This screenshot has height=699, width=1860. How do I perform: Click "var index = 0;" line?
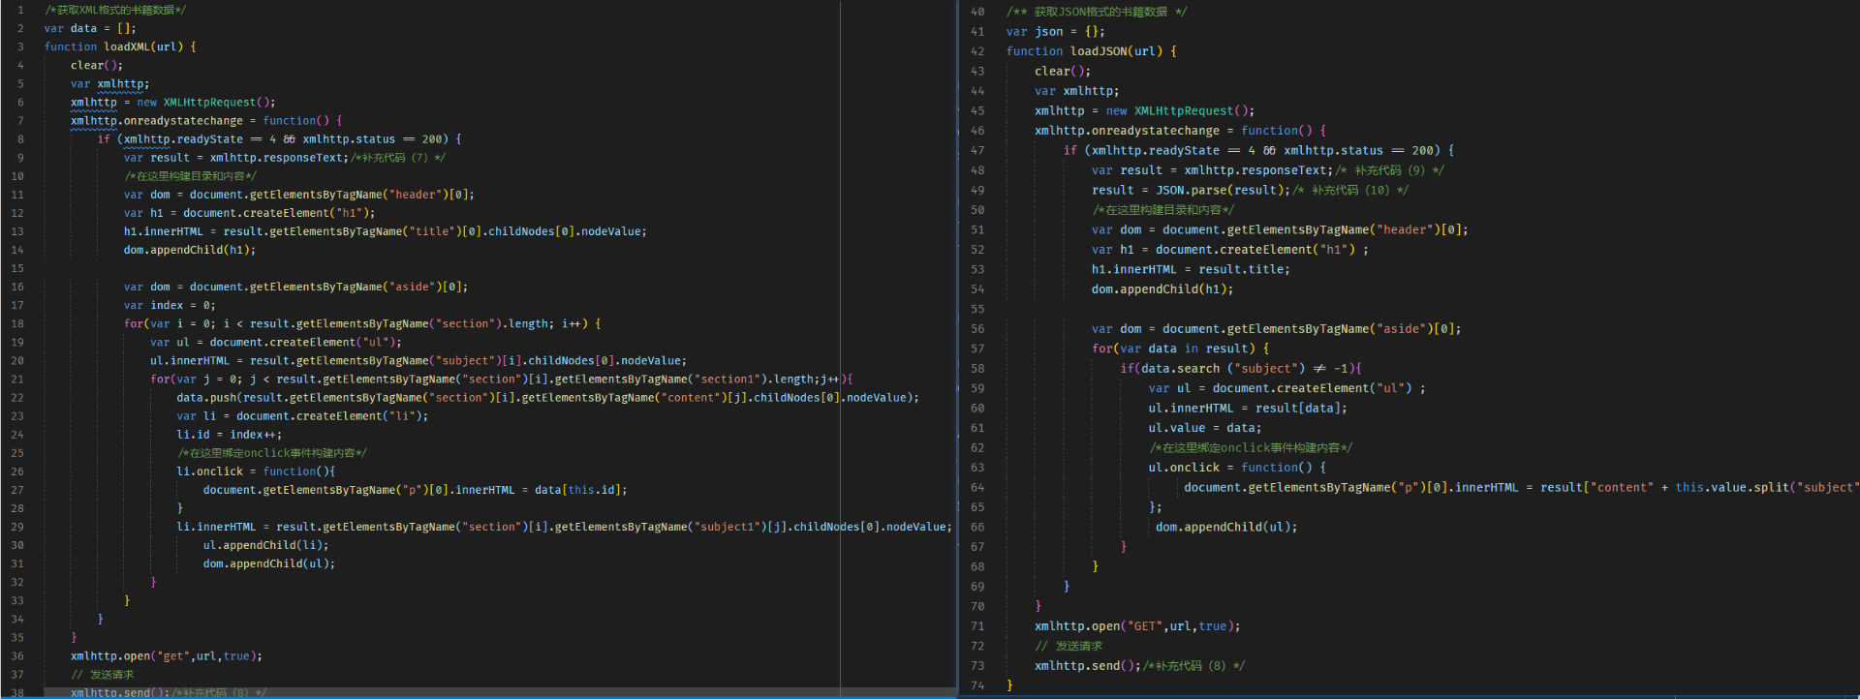coord(170,304)
